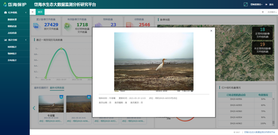Open 时间统计 in the sidebar
This screenshot has width=278, height=135.
click(12, 47)
